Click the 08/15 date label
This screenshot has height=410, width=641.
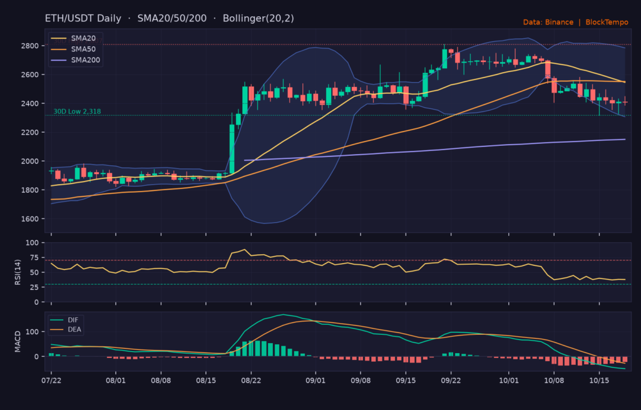click(x=206, y=381)
